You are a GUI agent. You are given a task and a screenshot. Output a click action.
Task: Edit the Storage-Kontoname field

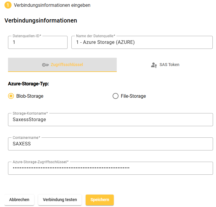110,120
